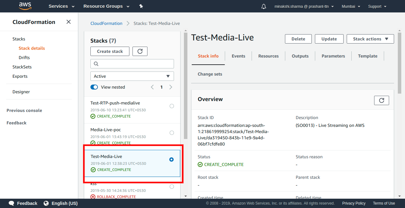Click the search magnifier icon in stacks filter
The width and height of the screenshot is (405, 208).
(x=96, y=64)
